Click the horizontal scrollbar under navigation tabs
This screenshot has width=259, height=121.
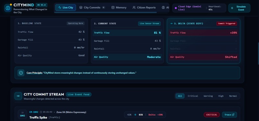[105, 12]
